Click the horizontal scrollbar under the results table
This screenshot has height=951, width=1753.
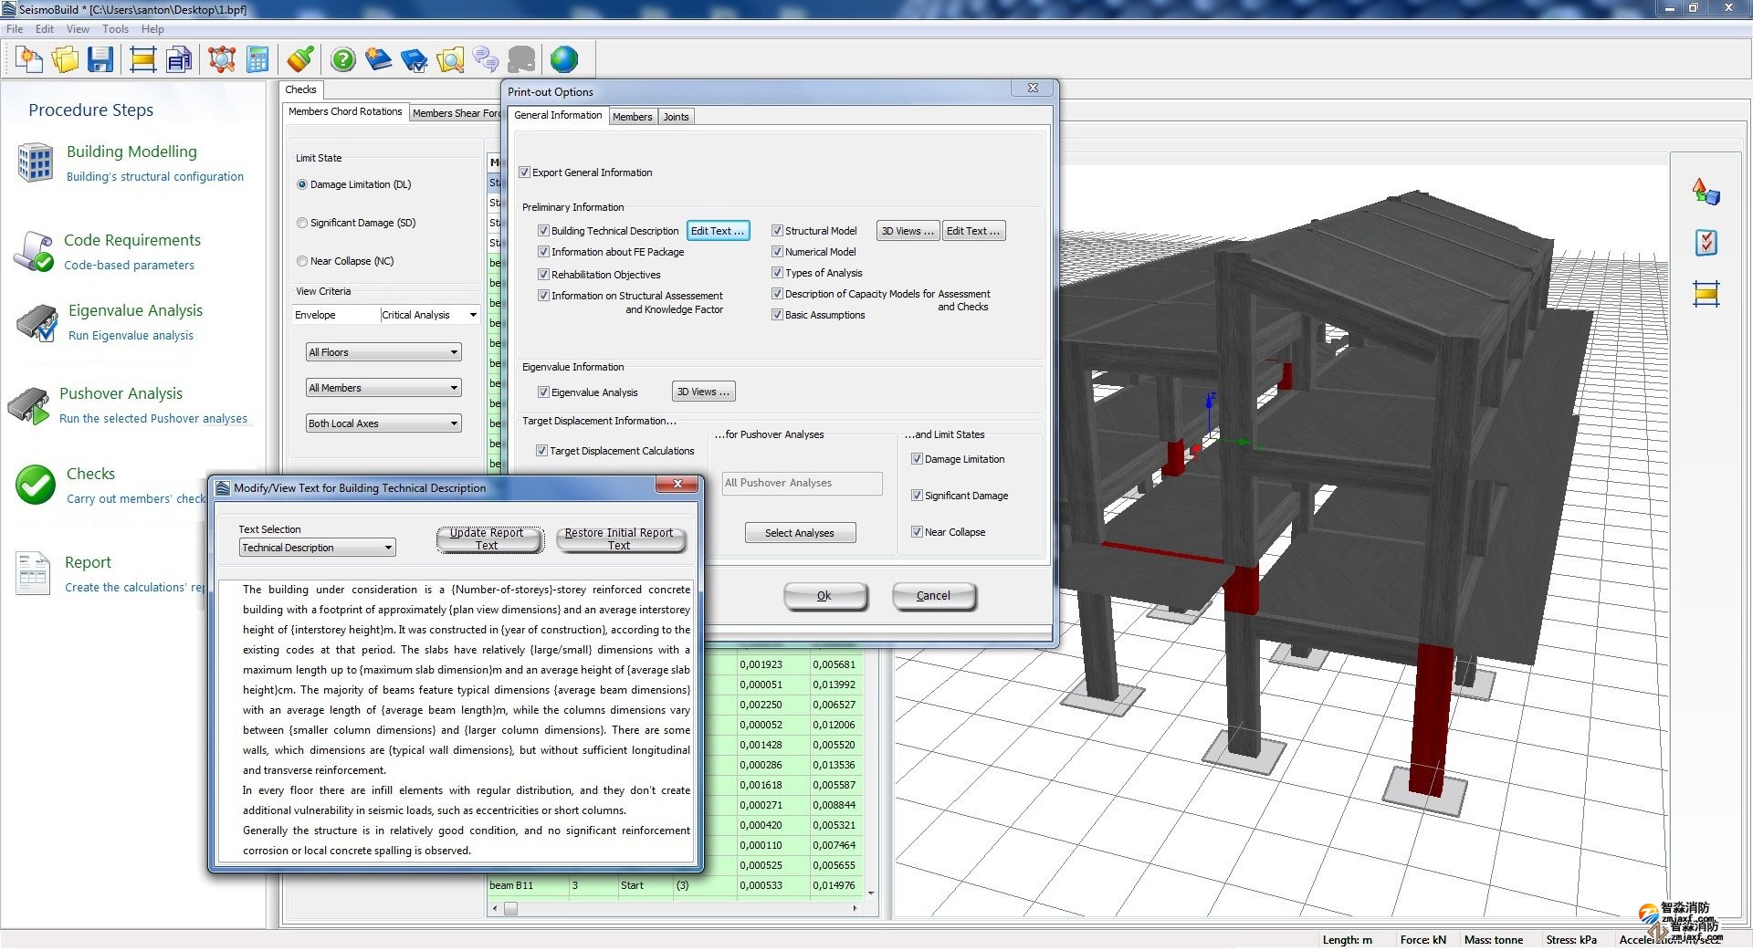click(x=676, y=908)
